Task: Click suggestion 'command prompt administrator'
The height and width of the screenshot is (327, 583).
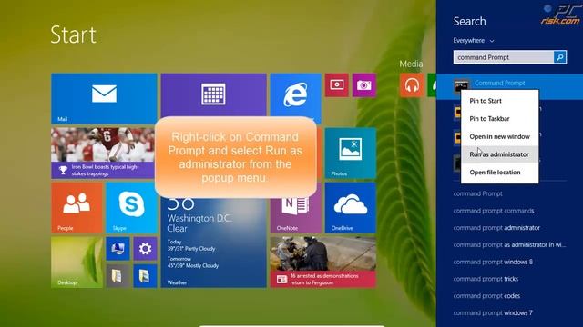Action: point(496,228)
